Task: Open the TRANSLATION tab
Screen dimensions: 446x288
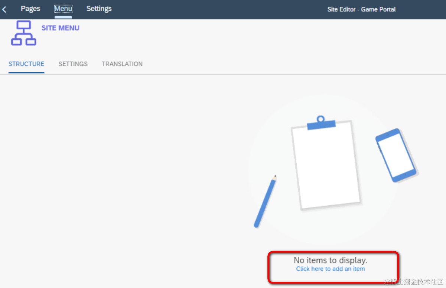Action: [x=122, y=64]
